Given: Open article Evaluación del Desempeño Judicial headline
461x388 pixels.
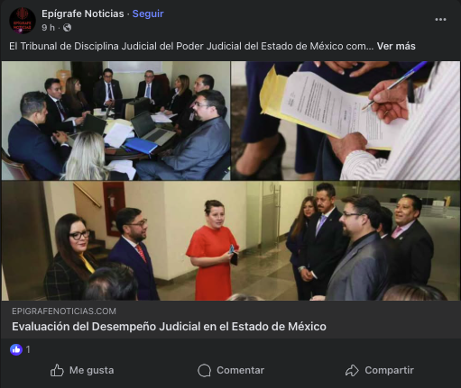Looking at the screenshot, I should point(169,327).
